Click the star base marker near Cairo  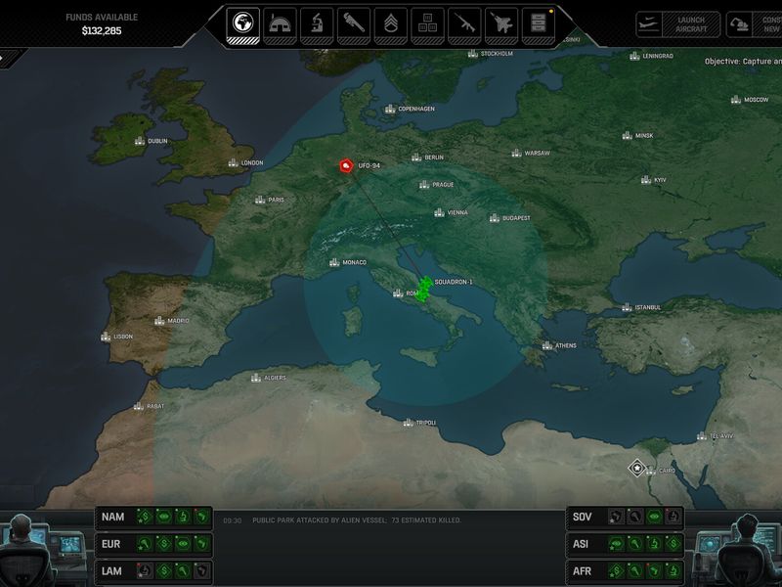coord(637,469)
